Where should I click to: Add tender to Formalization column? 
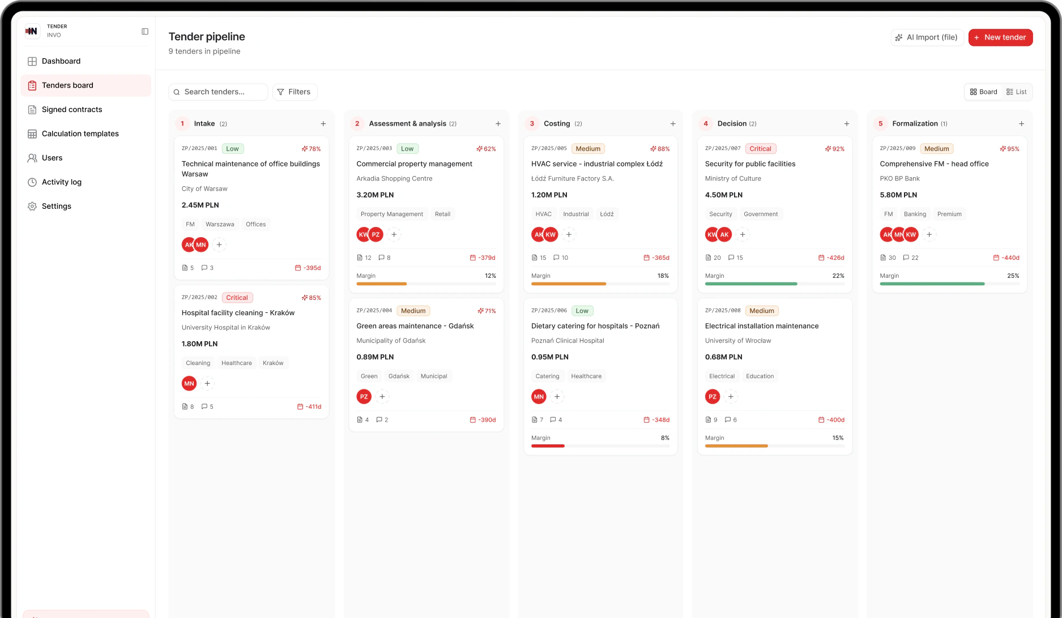pyautogui.click(x=1022, y=124)
